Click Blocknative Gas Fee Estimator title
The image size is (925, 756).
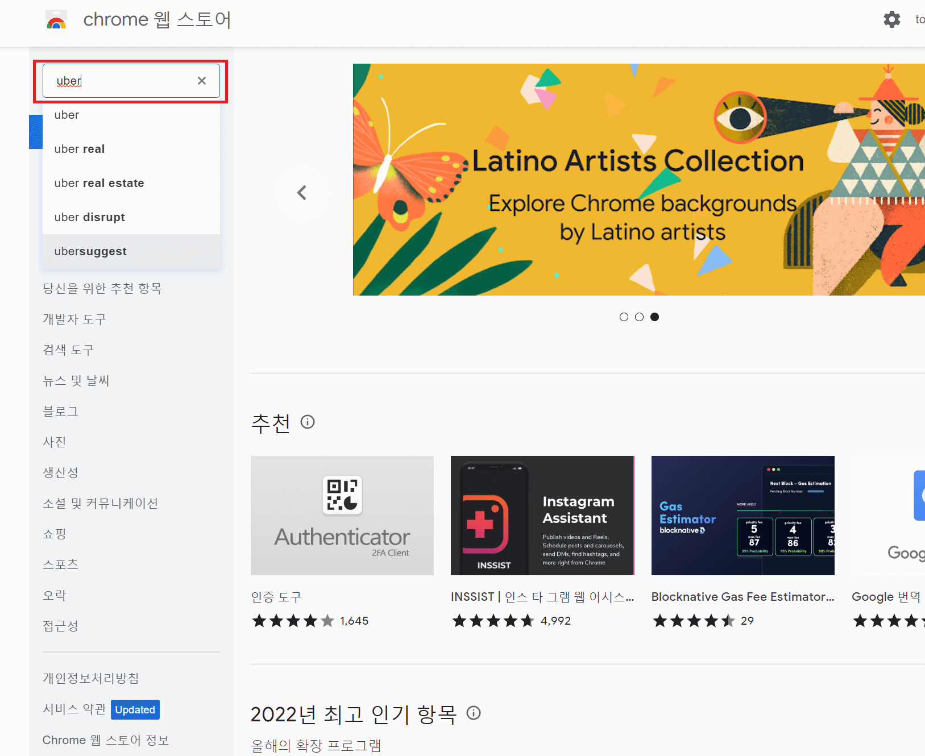[743, 597]
